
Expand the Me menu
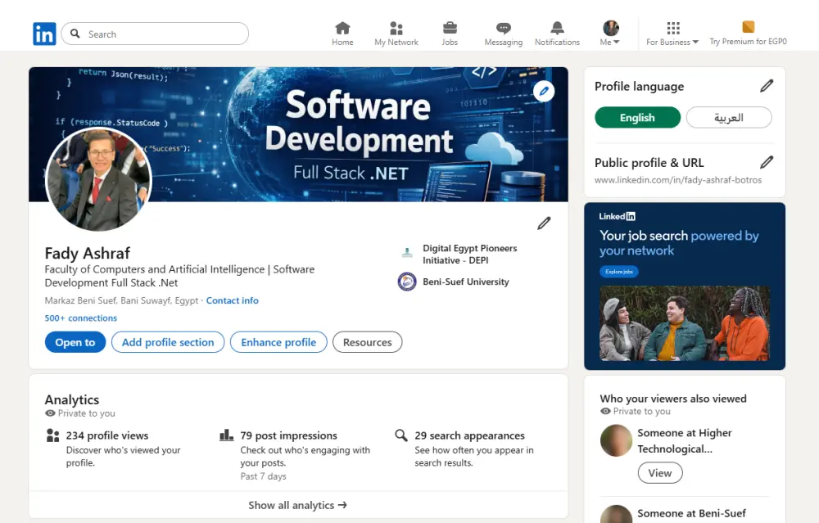610,27
